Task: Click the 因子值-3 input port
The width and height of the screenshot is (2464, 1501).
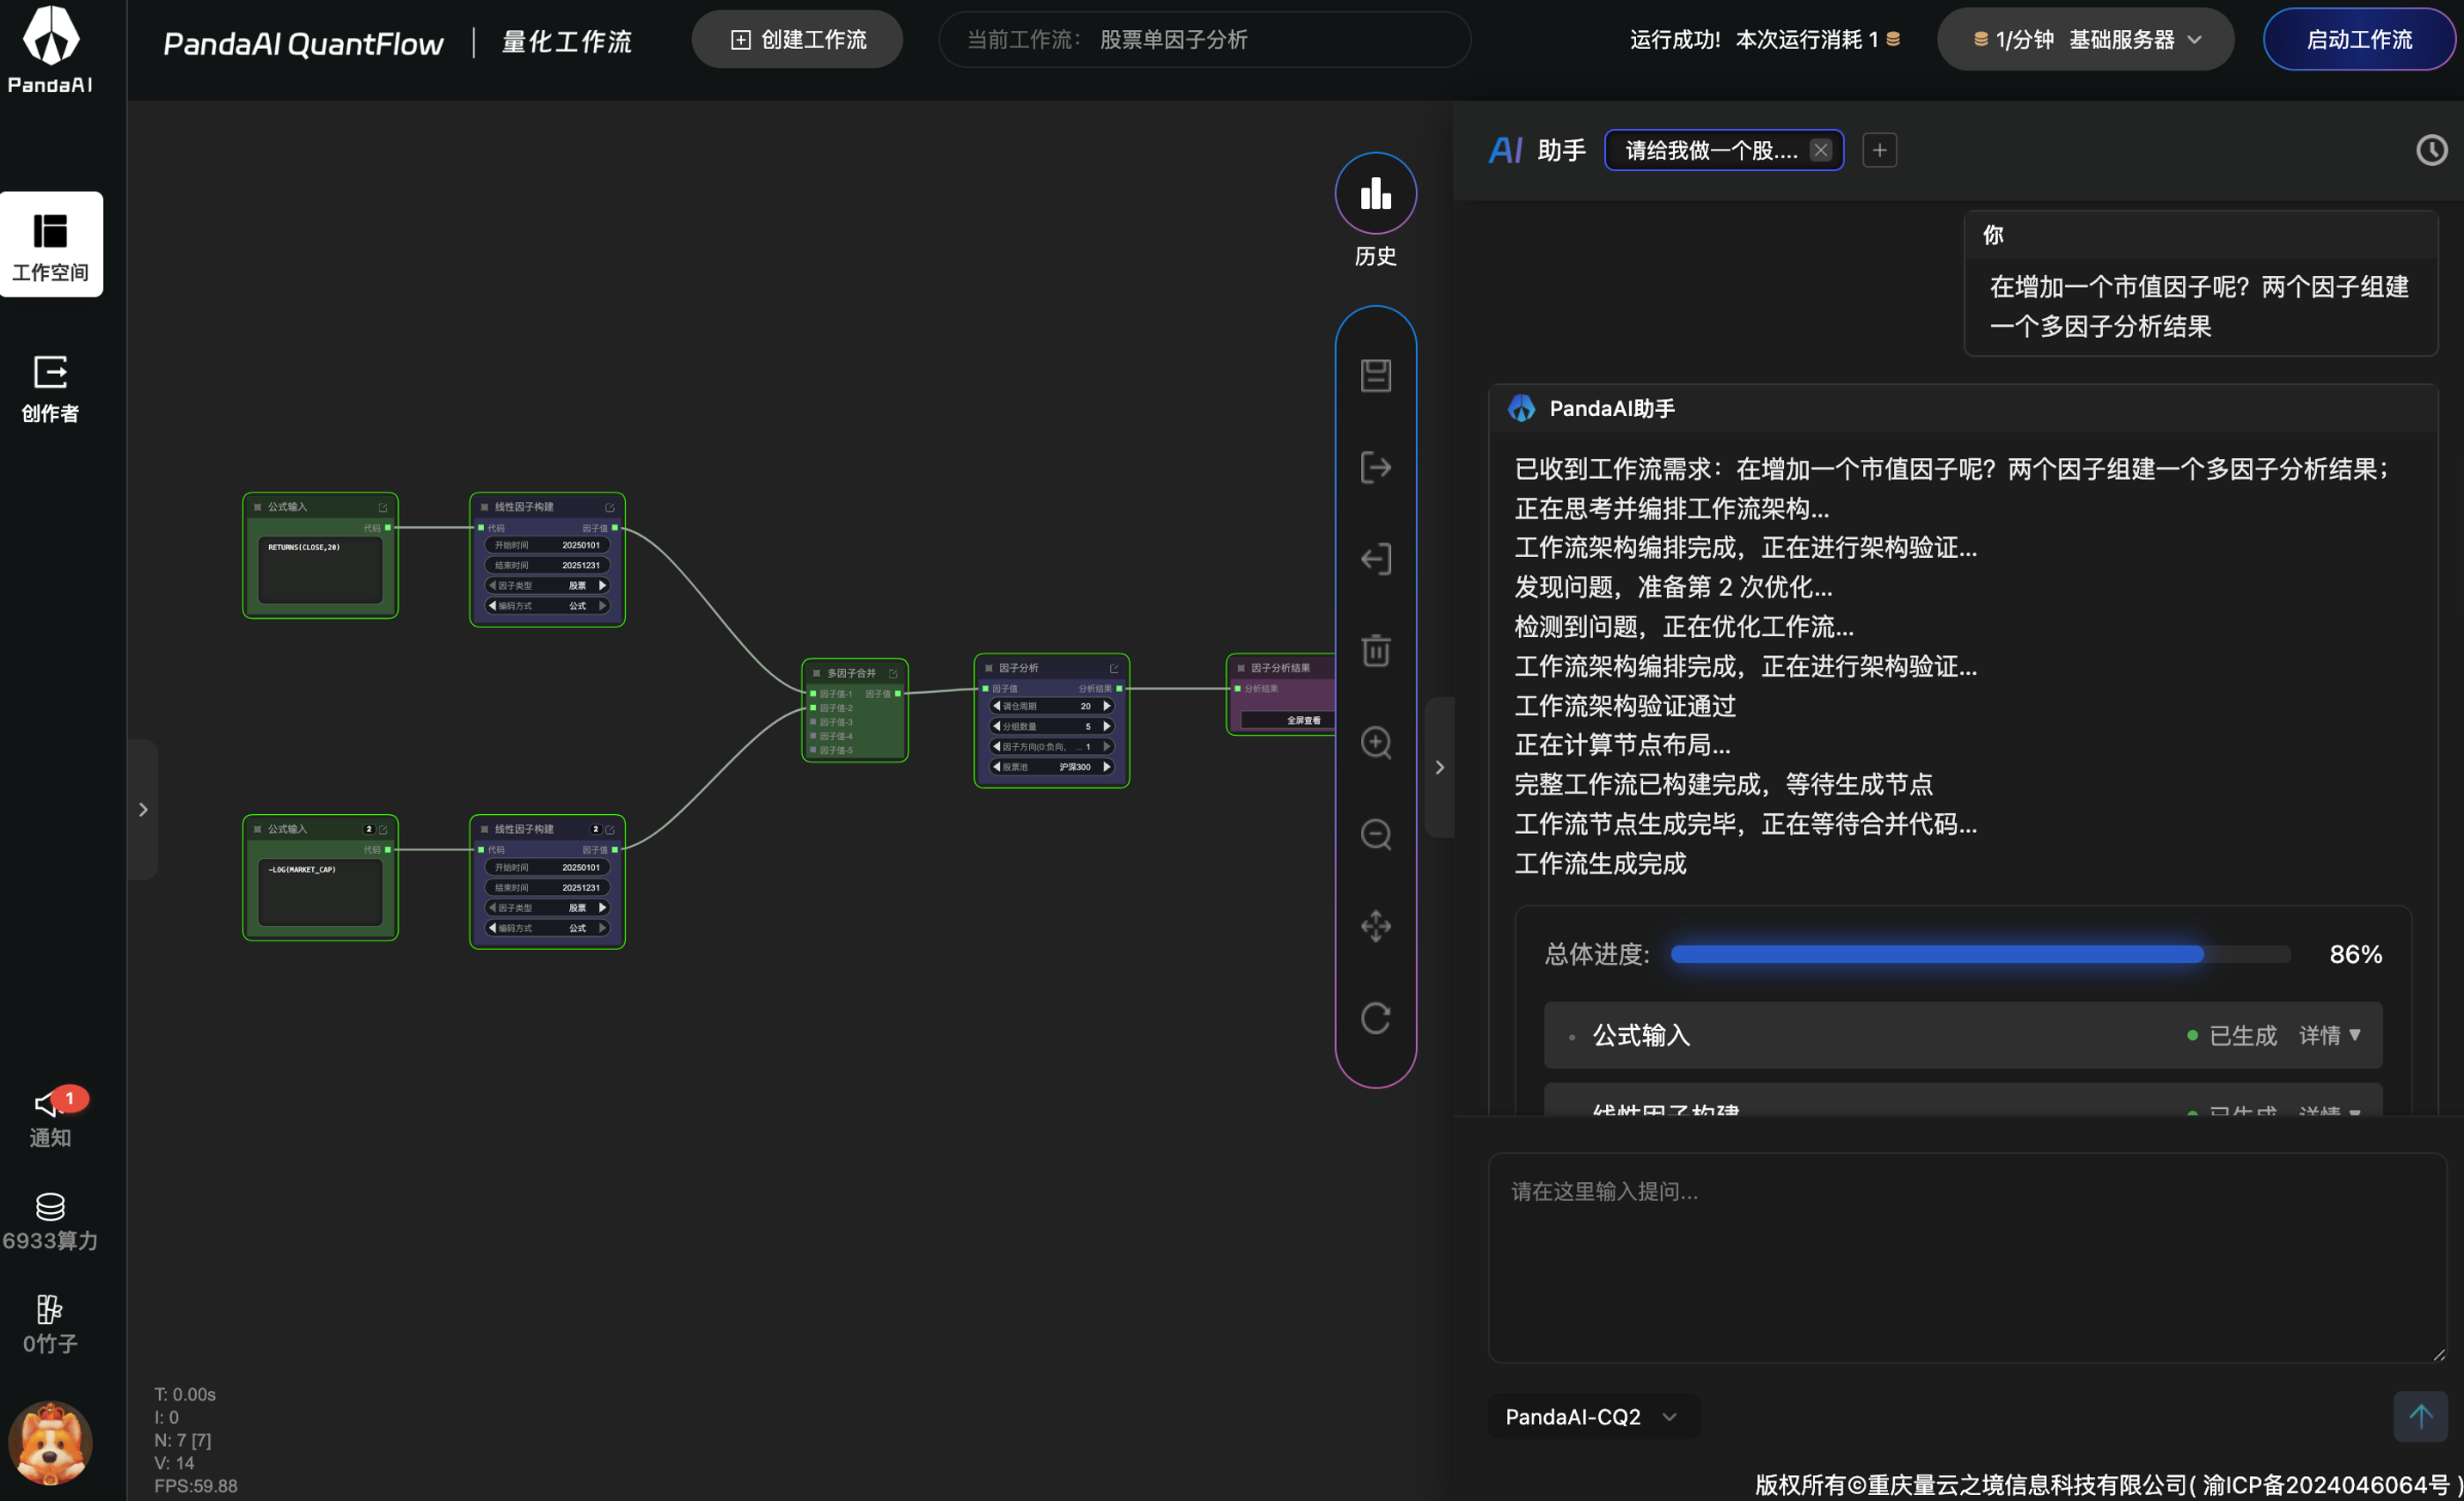Action: (813, 722)
